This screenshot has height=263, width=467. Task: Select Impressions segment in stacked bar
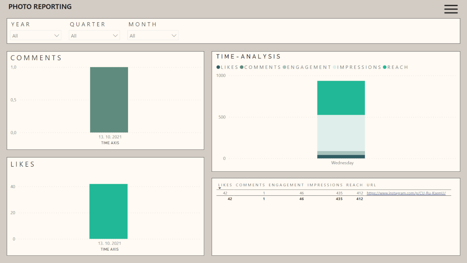pyautogui.click(x=341, y=133)
